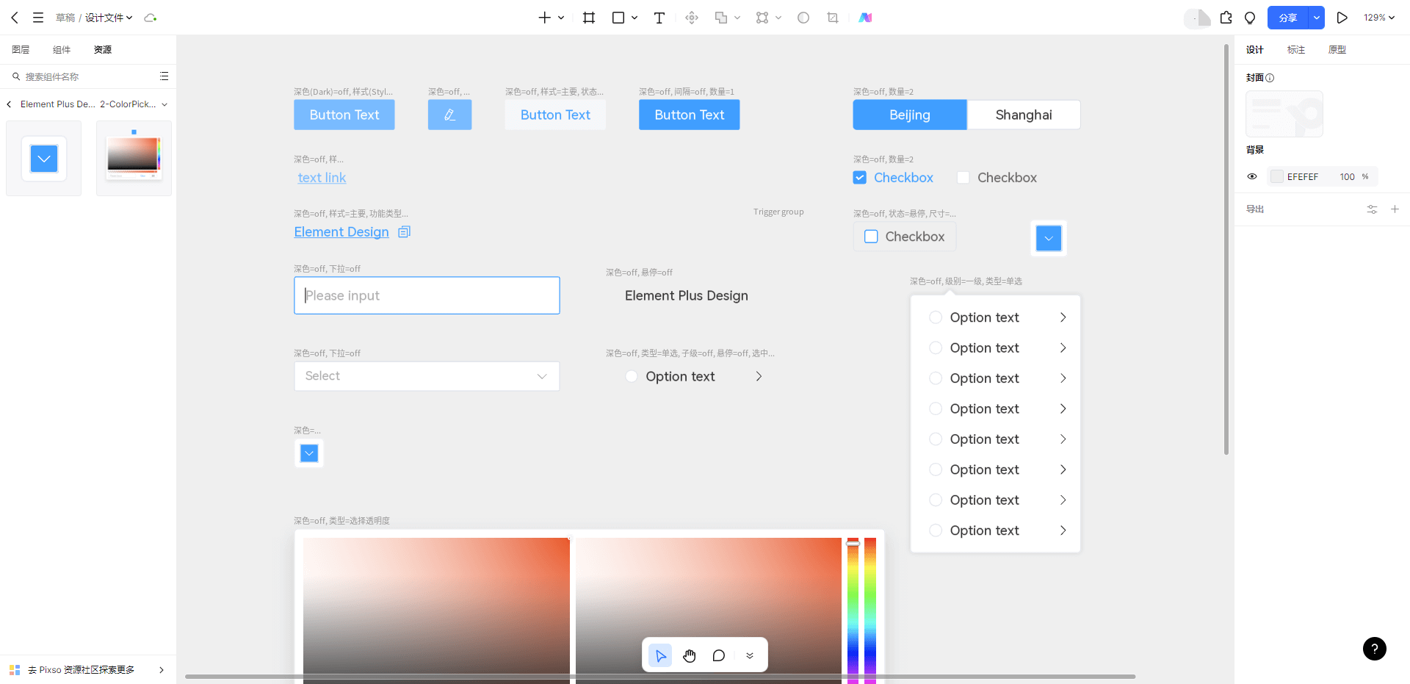The width and height of the screenshot is (1410, 684).
Task: Switch to the 图层 layers tab
Action: [21, 50]
